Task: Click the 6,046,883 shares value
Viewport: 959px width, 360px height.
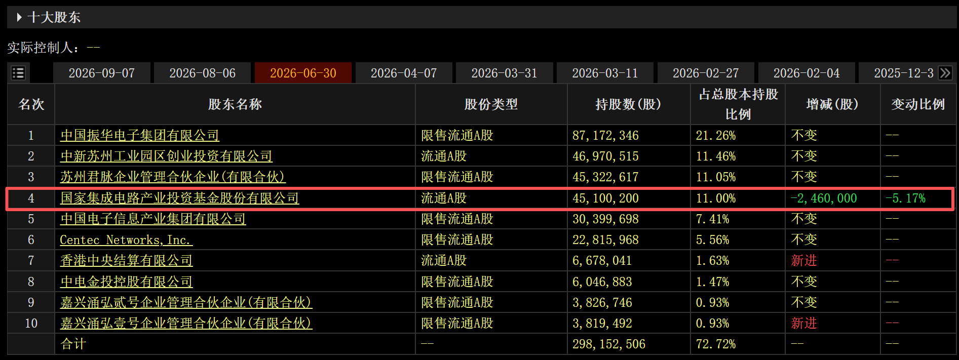Action: (602, 282)
